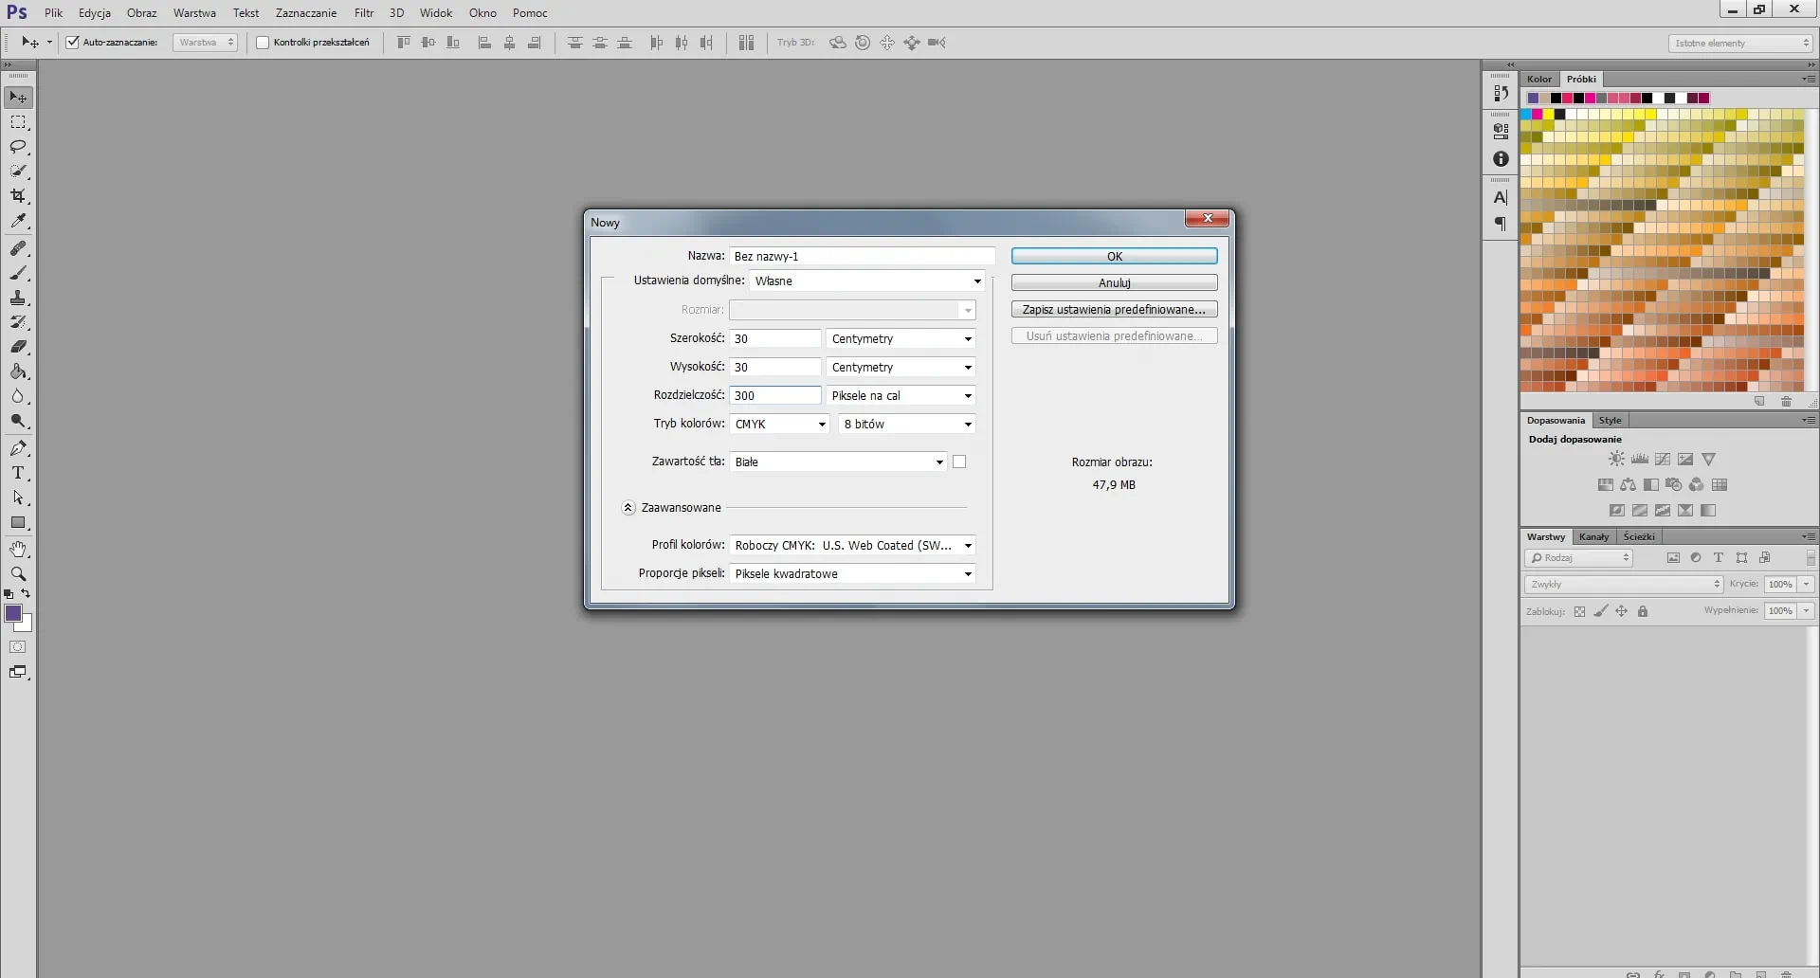Choose the Horizontal Type tool
This screenshot has width=1820, height=978.
click(x=18, y=473)
